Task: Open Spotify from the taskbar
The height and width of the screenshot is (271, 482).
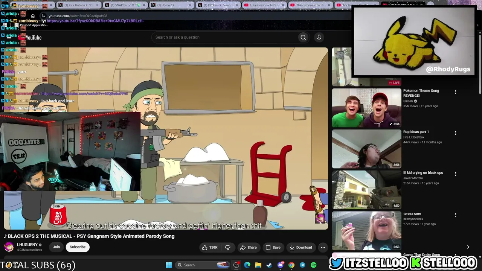Action: (x=313, y=265)
